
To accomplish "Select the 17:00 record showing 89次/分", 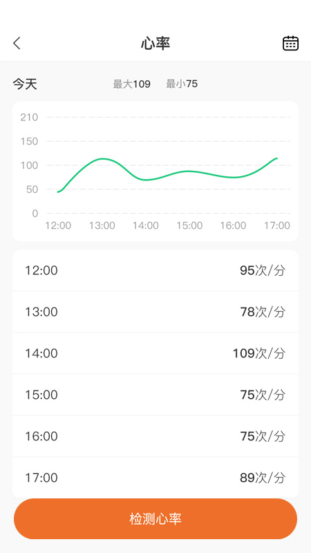I will (155, 478).
